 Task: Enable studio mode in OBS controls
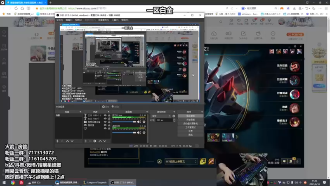[191, 127]
